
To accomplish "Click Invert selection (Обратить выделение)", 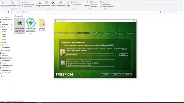I will pyautogui.click(x=107, y=7).
